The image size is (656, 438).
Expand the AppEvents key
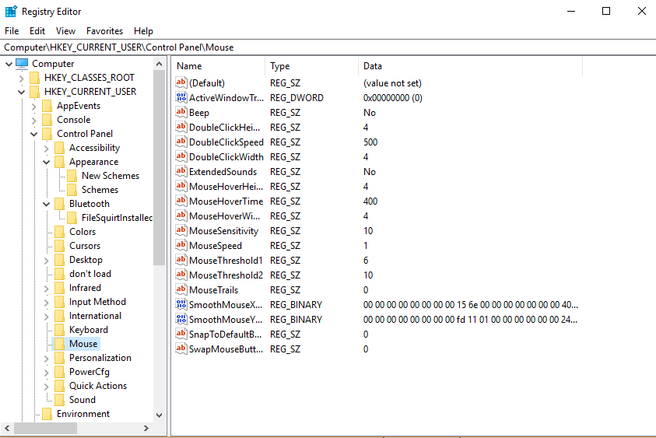(x=34, y=107)
